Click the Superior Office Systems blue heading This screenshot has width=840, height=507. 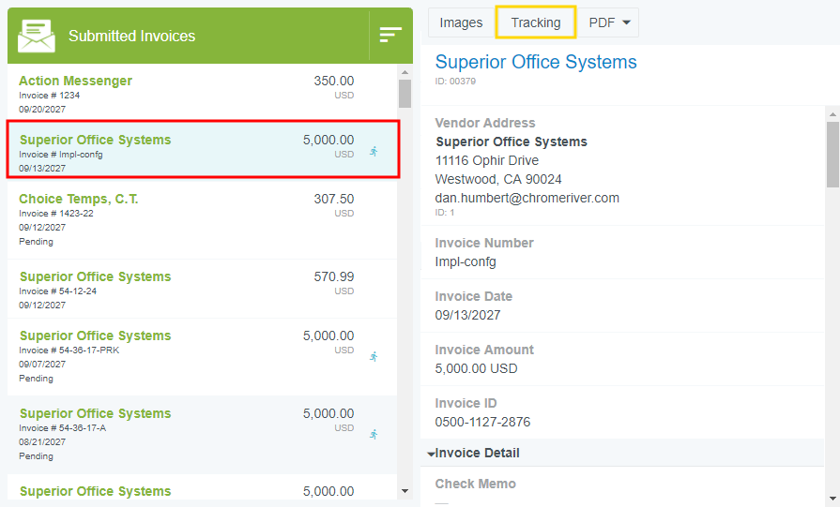[535, 63]
